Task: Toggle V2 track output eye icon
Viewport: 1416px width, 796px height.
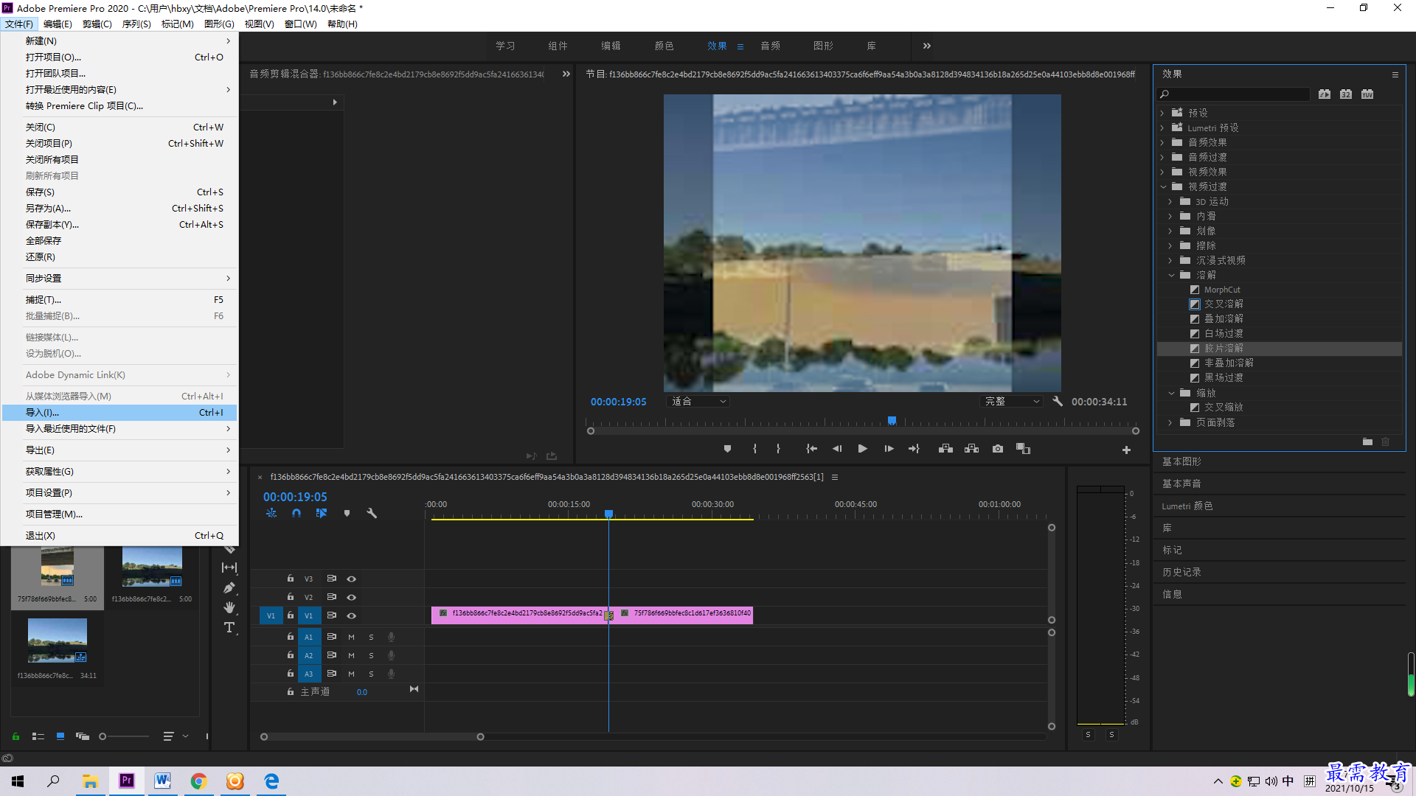Action: [x=352, y=597]
